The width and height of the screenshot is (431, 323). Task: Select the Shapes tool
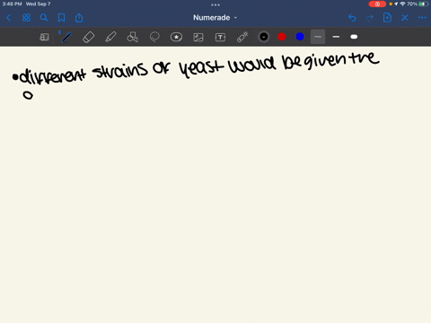tap(132, 37)
